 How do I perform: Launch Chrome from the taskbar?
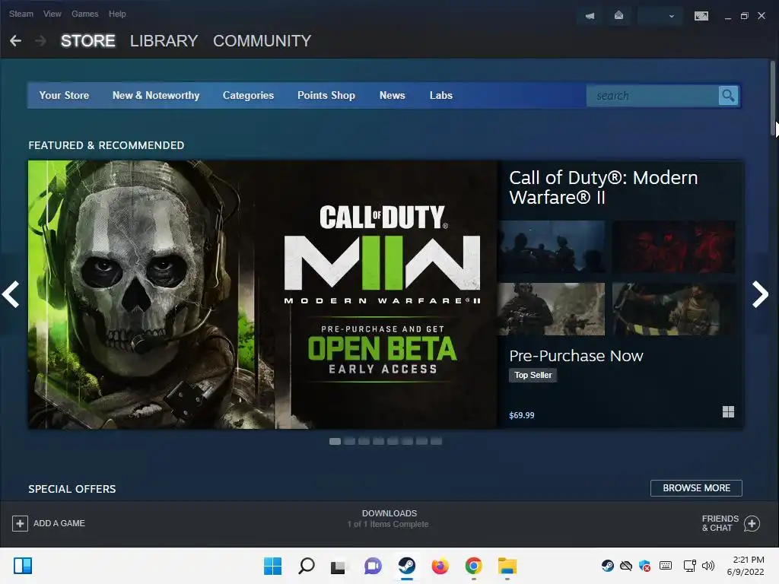tap(473, 566)
